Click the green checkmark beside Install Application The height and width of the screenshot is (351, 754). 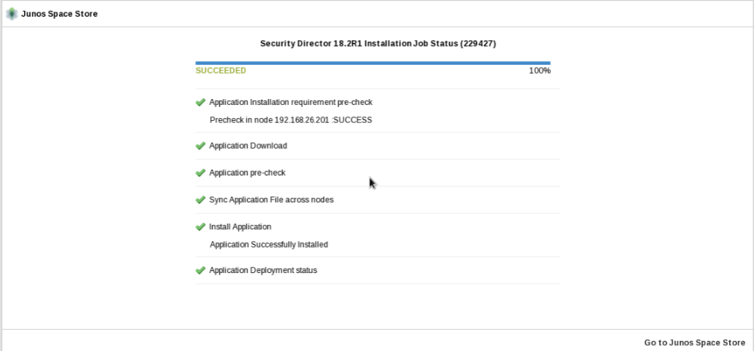[x=200, y=226]
